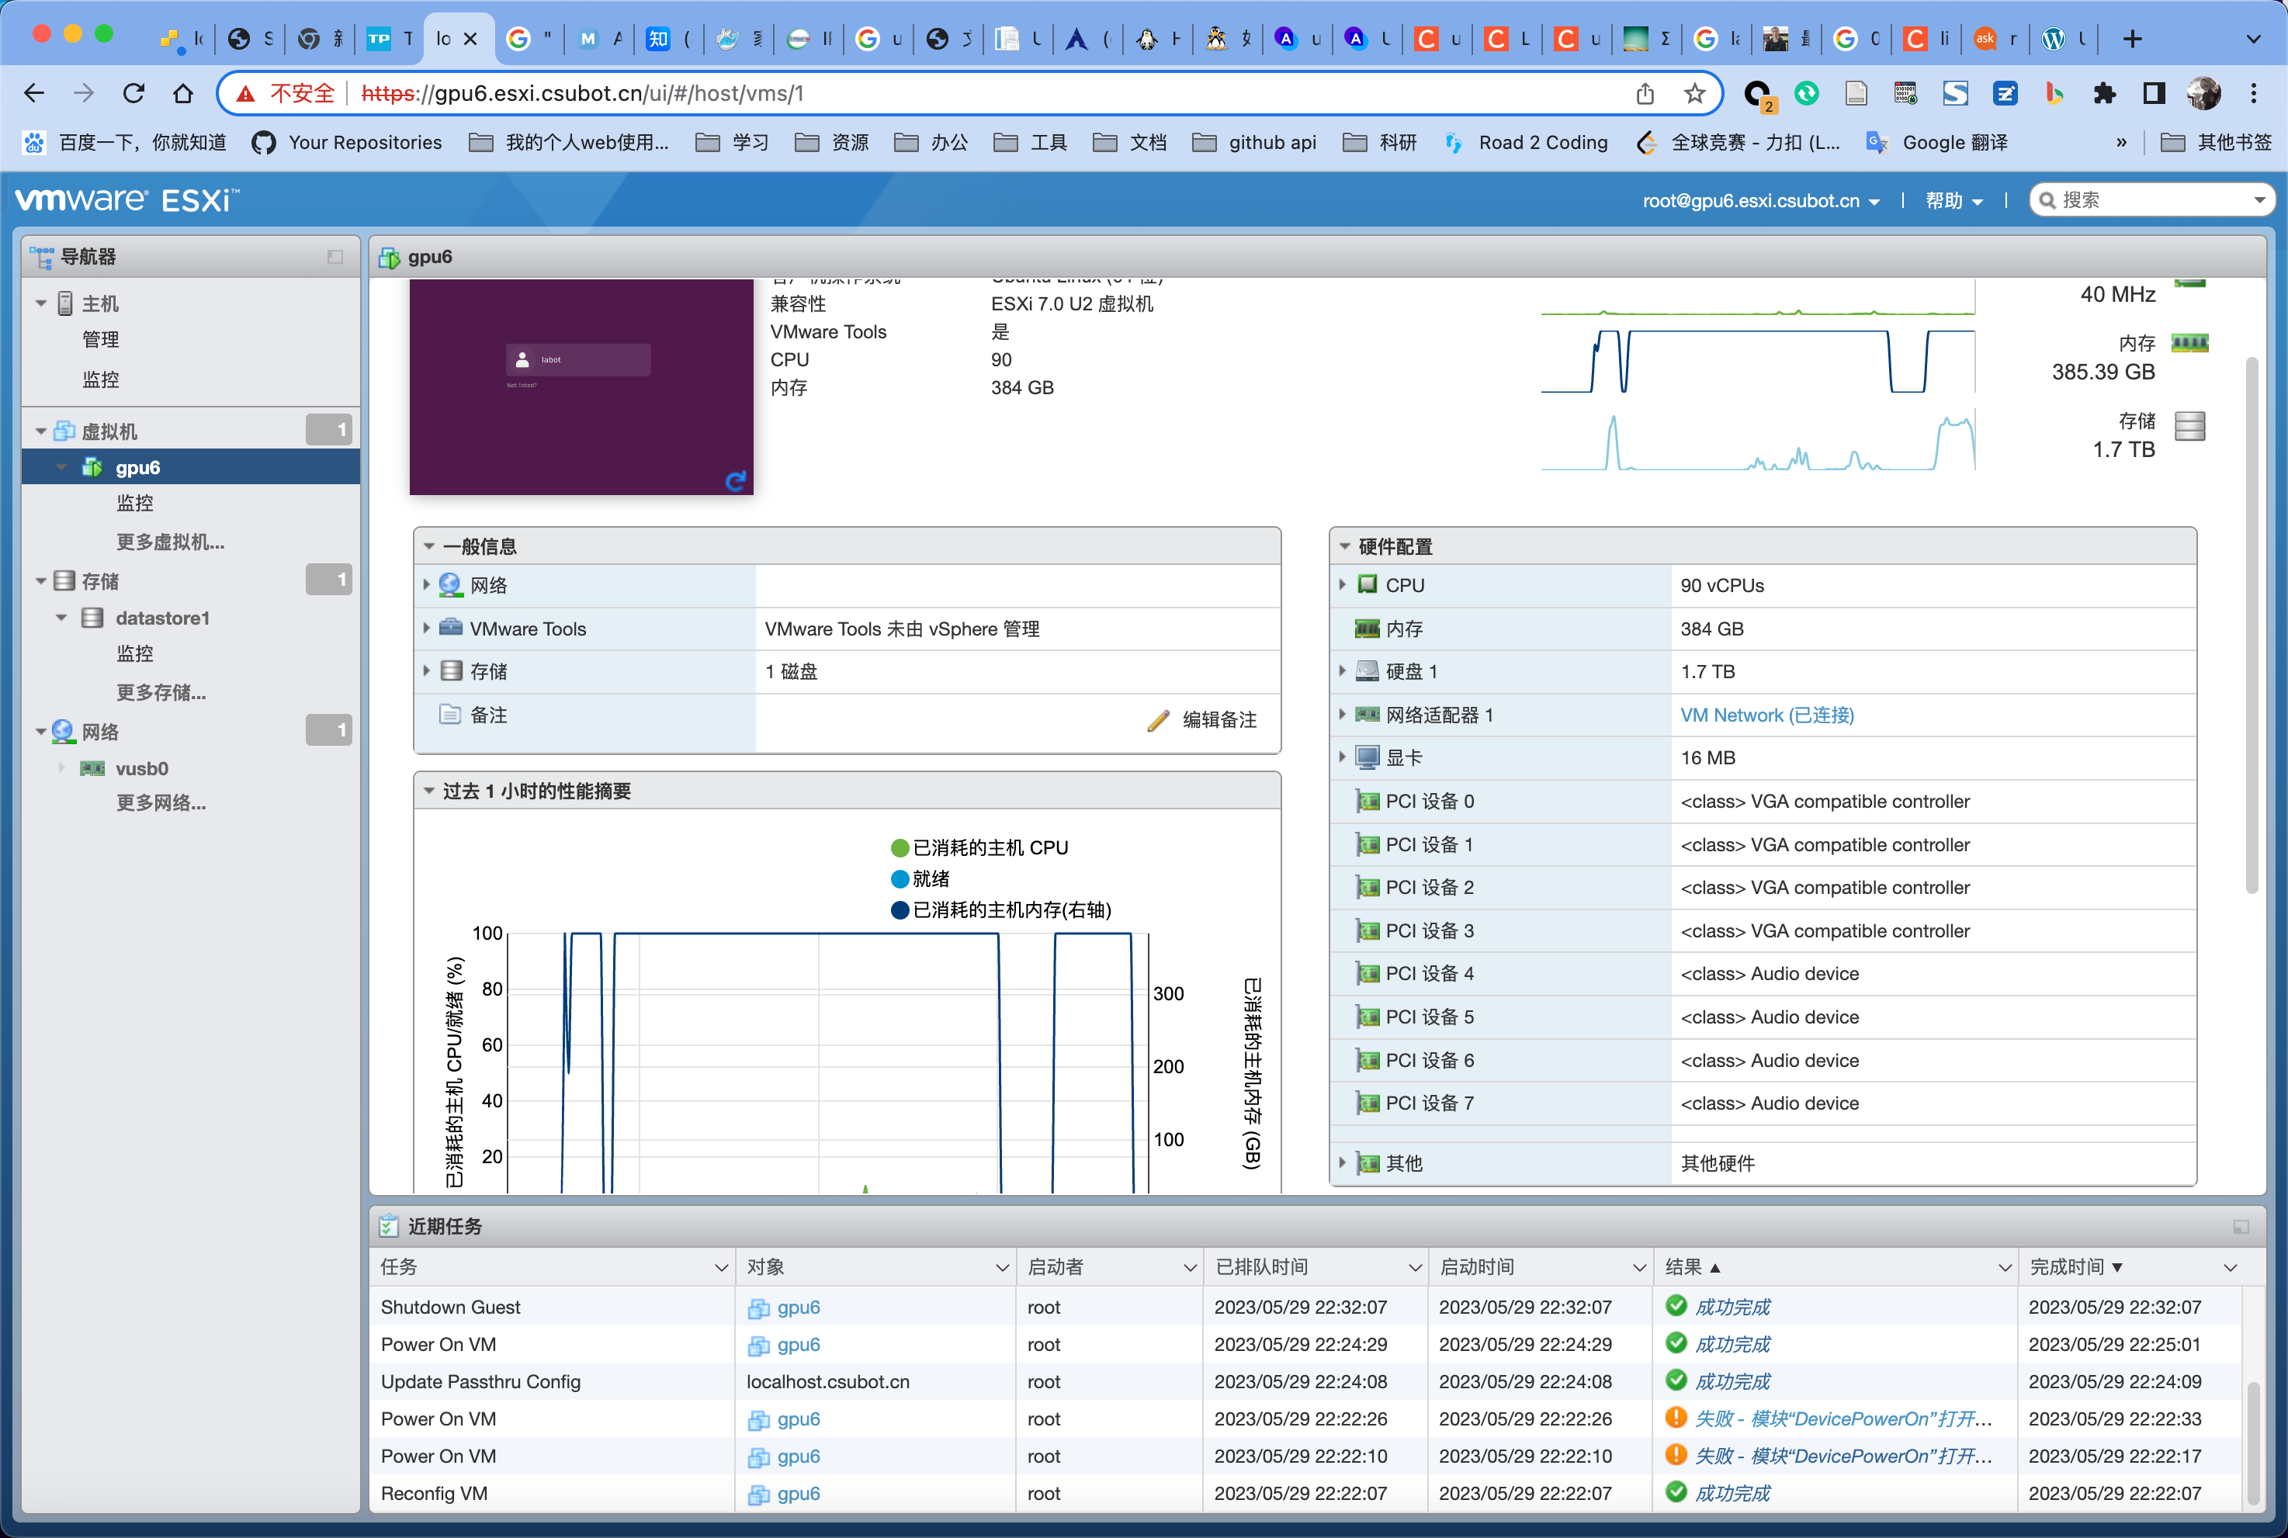Select 监控 under 主机 in navigator
Viewport: 2288px width, 1538px height.
tap(101, 379)
